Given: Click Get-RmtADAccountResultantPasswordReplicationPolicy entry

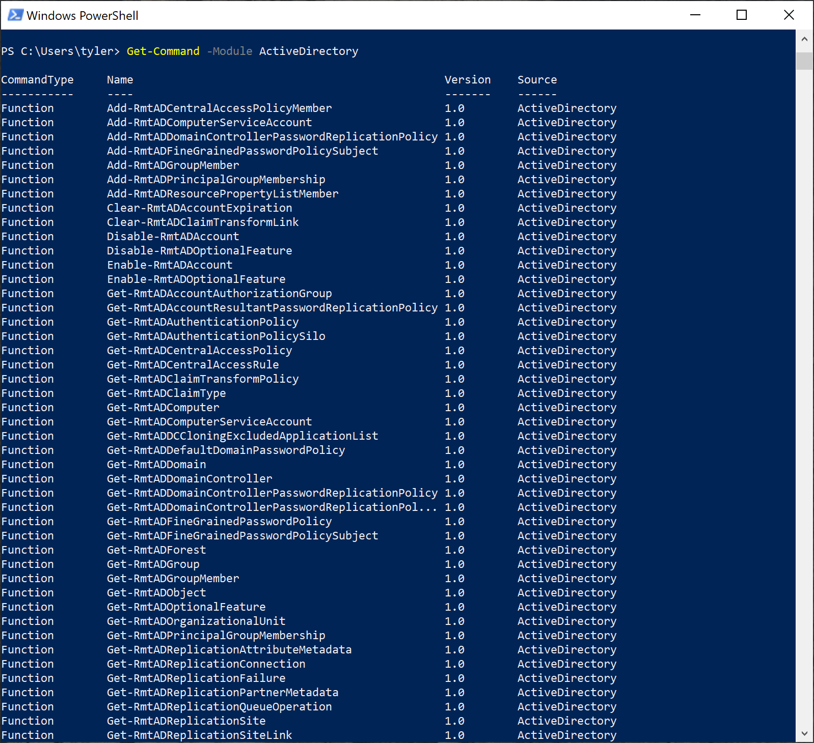Looking at the screenshot, I should click(x=273, y=308).
